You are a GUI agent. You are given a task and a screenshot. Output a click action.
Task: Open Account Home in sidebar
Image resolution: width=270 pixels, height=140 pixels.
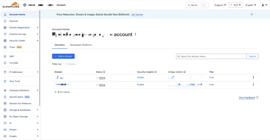click(x=20, y=14)
